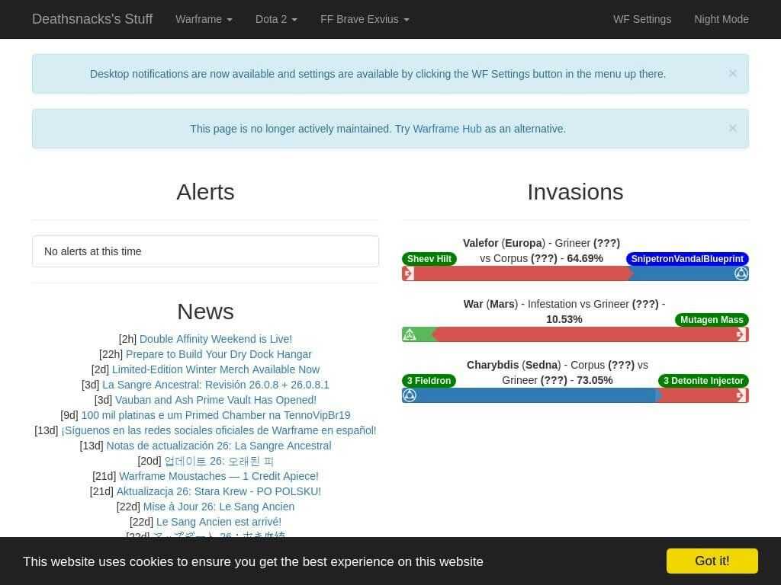Click the 3 Detonite Injector reward badge
The image size is (781, 585).
[703, 381]
